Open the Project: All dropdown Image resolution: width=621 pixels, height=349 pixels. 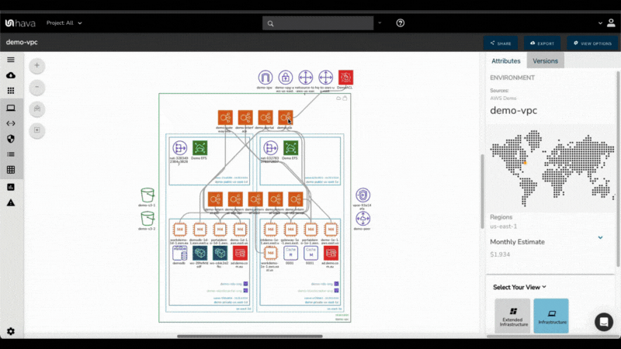click(x=64, y=23)
